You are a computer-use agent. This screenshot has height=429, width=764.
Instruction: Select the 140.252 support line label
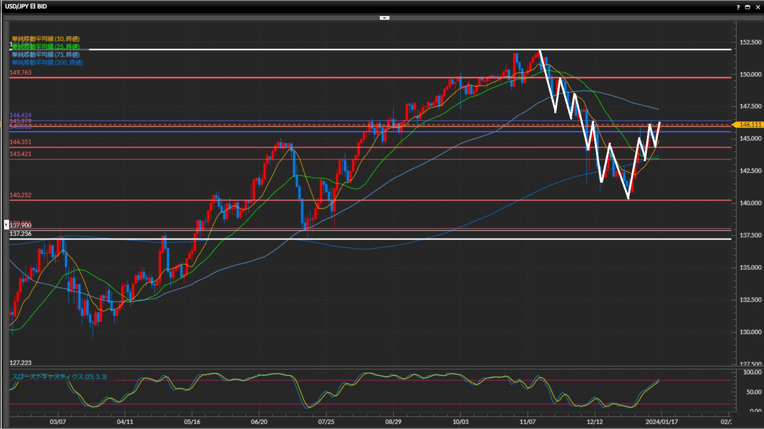[20, 195]
